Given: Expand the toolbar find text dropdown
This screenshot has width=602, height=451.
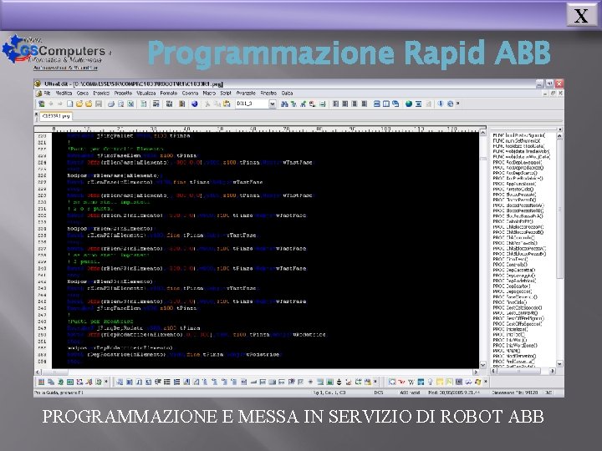Looking at the screenshot, I should point(273,104).
